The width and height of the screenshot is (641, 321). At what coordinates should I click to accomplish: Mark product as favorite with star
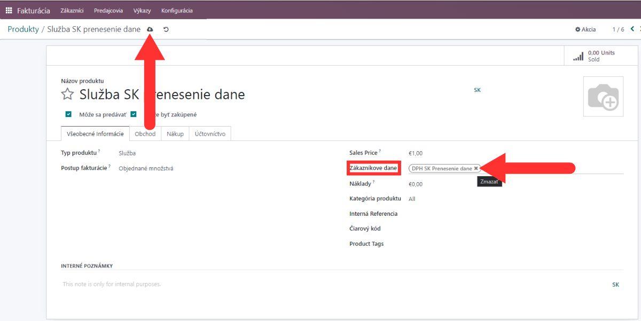pyautogui.click(x=67, y=95)
